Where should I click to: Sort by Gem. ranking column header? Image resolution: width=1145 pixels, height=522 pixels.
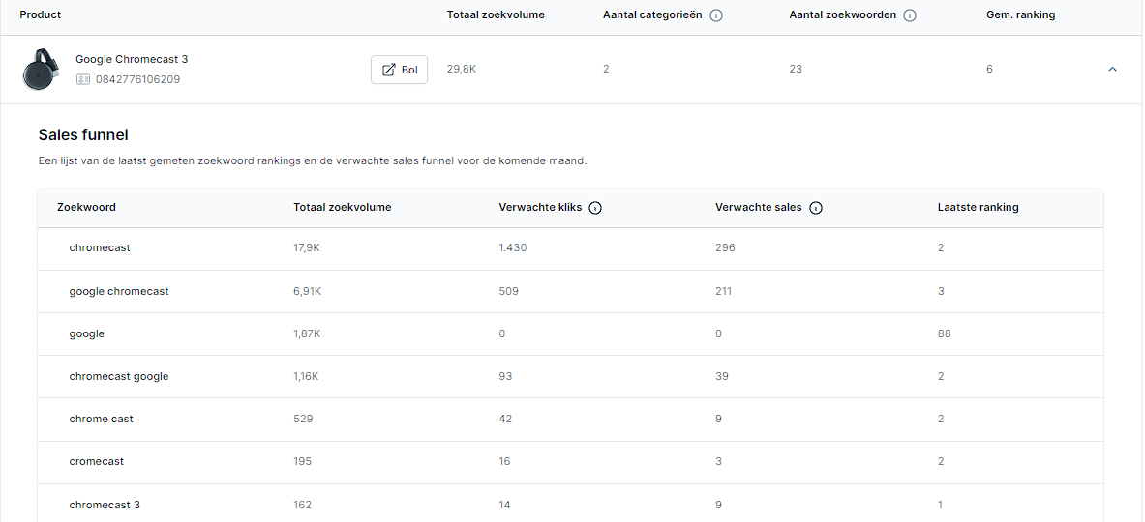pos(1020,14)
